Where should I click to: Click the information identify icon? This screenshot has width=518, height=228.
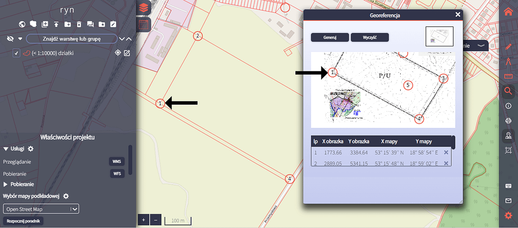[x=508, y=106]
